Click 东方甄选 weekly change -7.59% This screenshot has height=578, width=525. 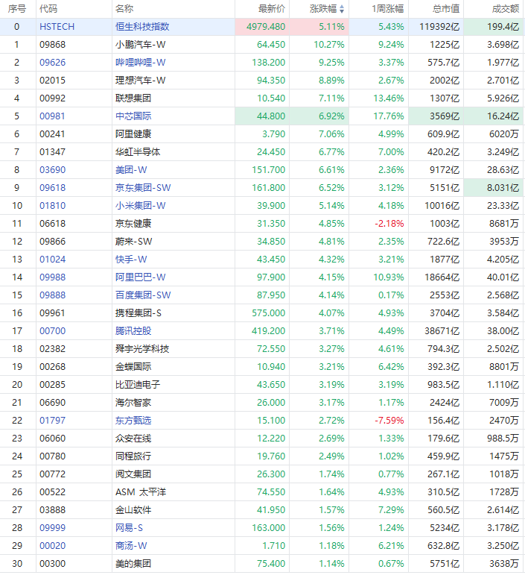tap(389, 421)
